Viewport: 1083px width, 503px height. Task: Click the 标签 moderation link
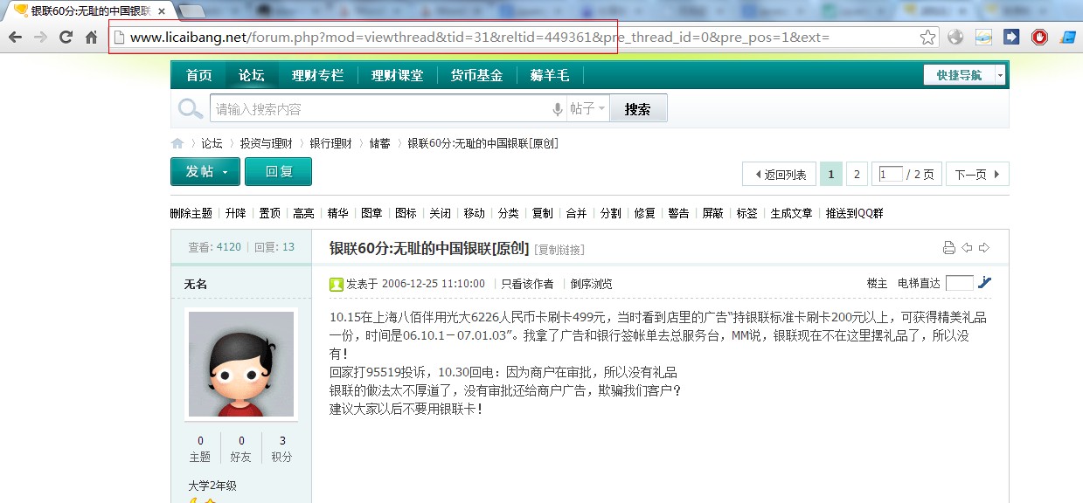pyautogui.click(x=746, y=213)
